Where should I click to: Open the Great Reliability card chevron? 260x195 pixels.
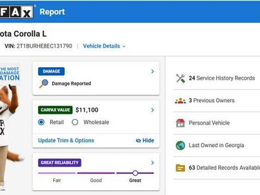152,162
